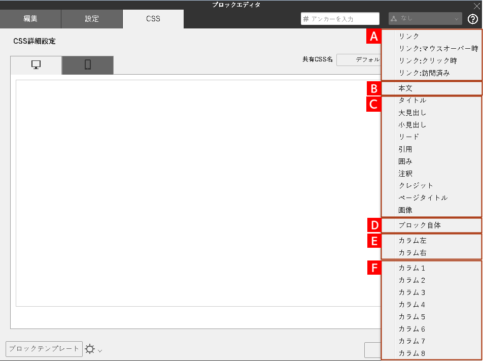Viewport: 483px width, 361px height.
Task: Click the アンカーを入力 anchor field
Action: point(340,19)
